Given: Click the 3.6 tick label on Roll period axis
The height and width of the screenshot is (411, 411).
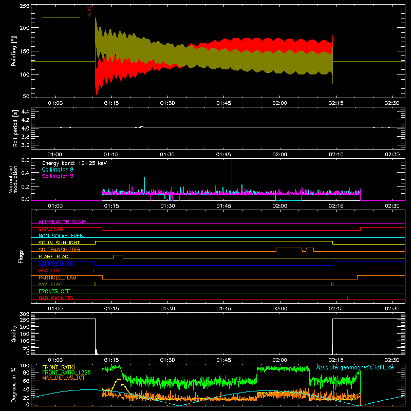Looking at the screenshot, I should tap(25, 145).
